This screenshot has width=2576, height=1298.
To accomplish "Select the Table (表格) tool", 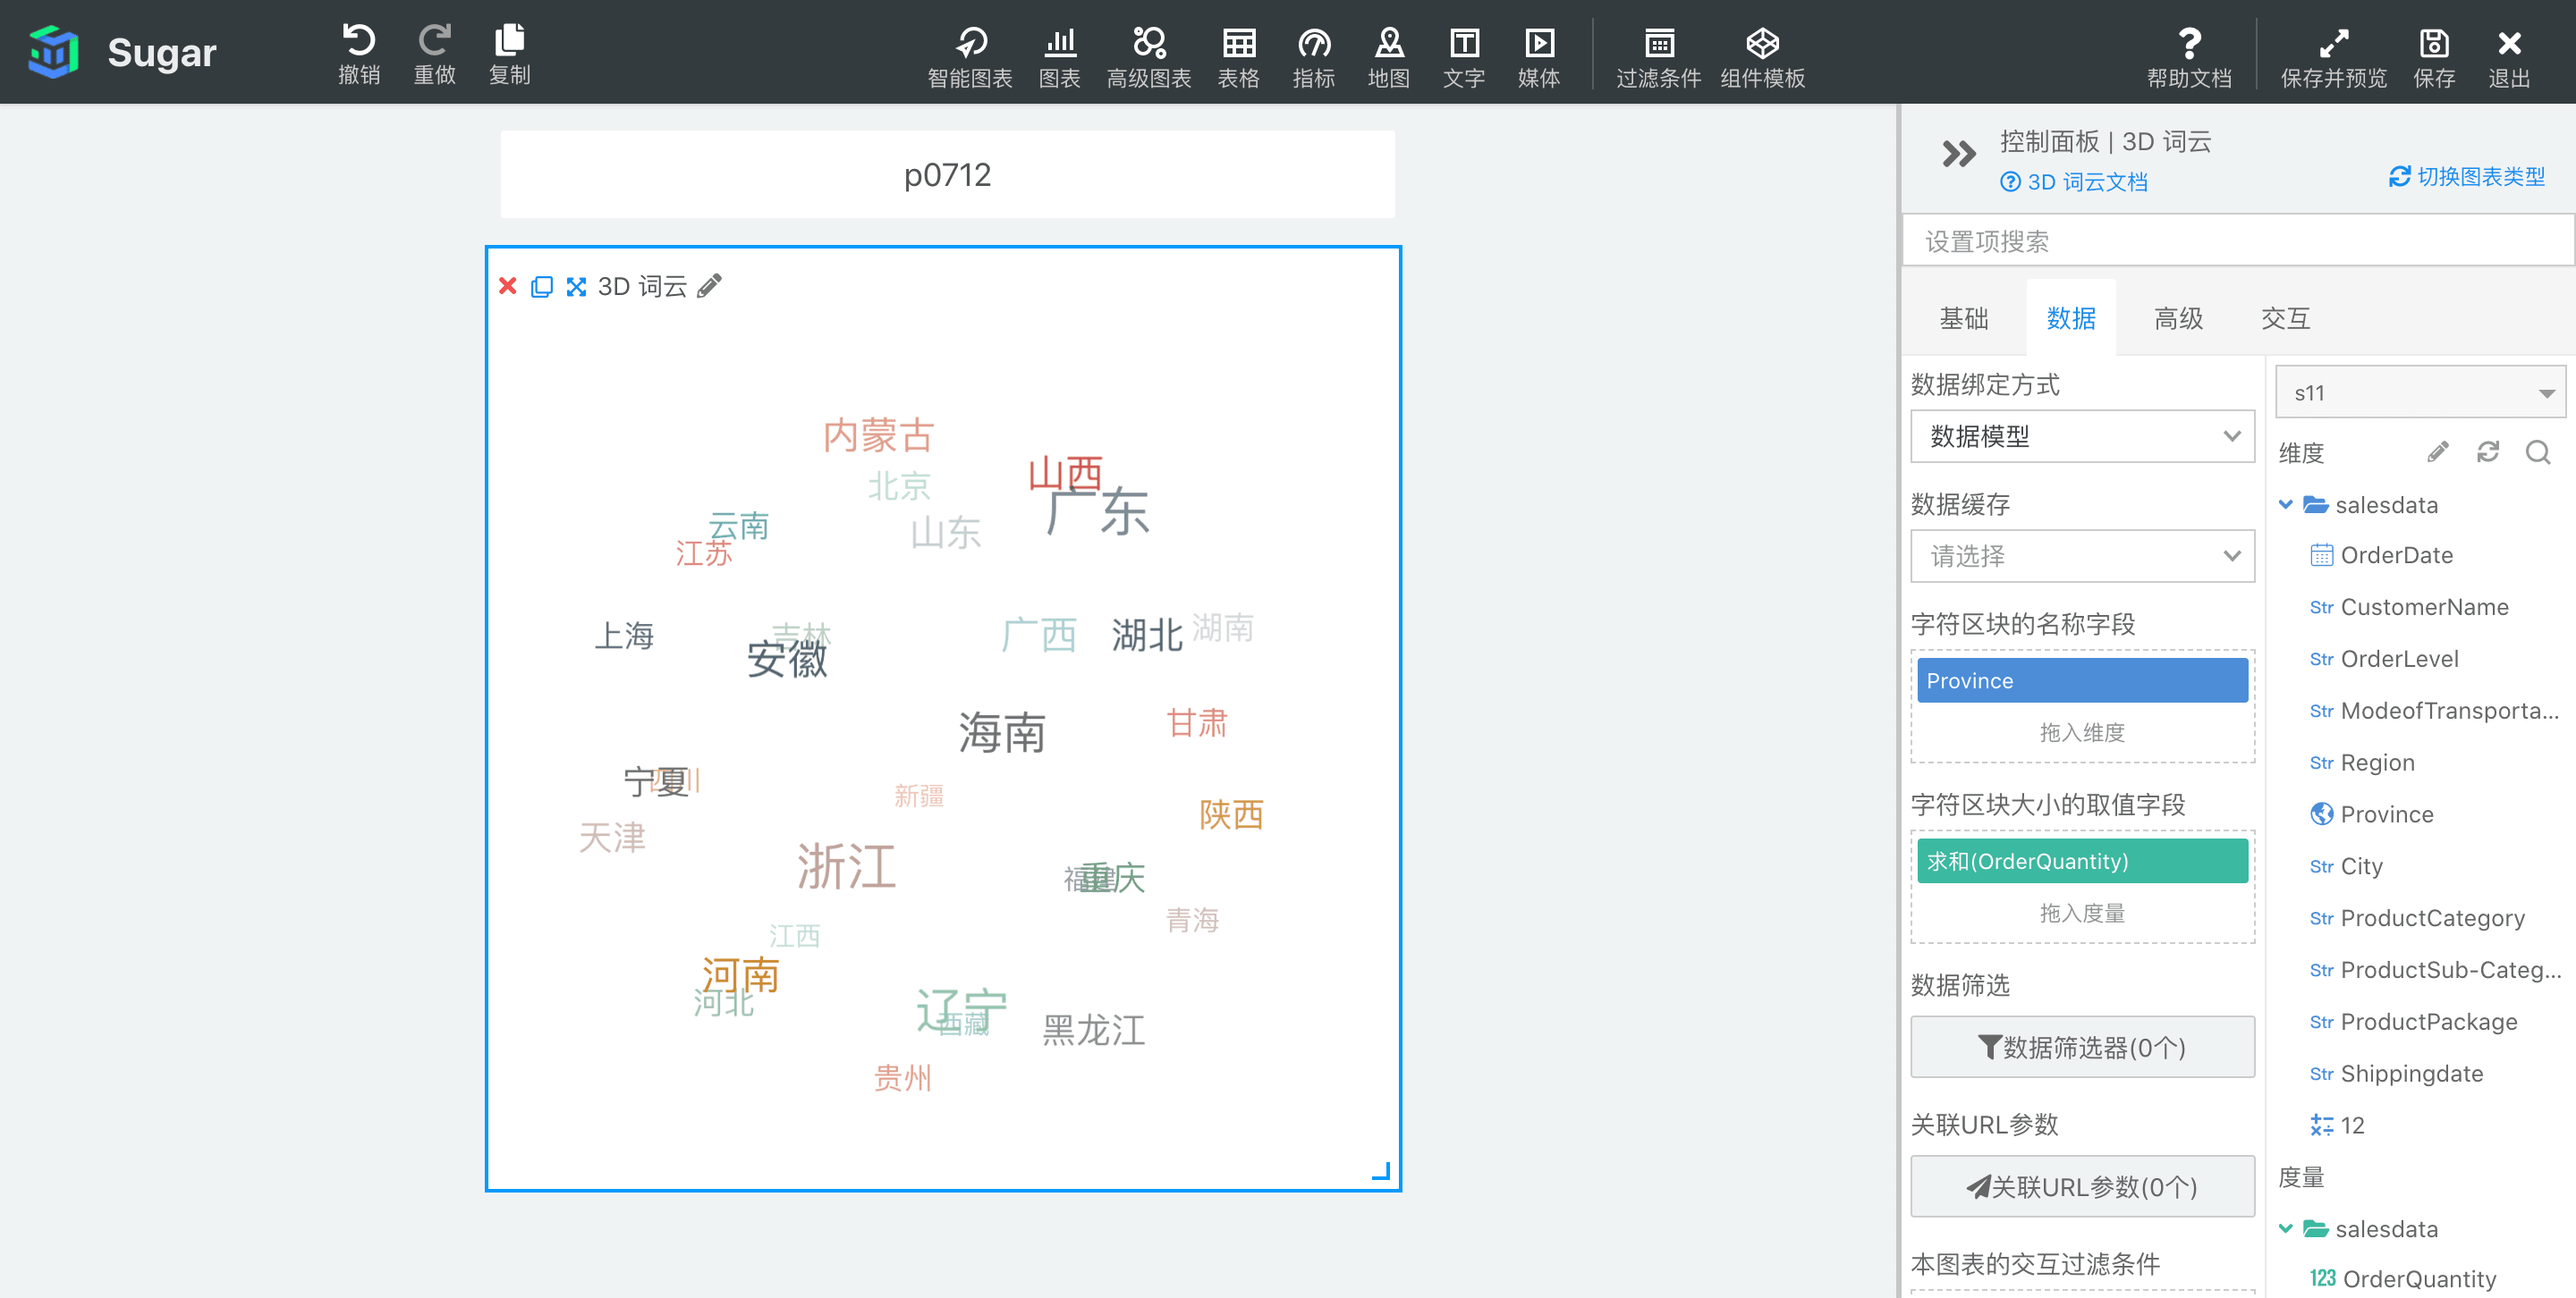I will coord(1239,56).
